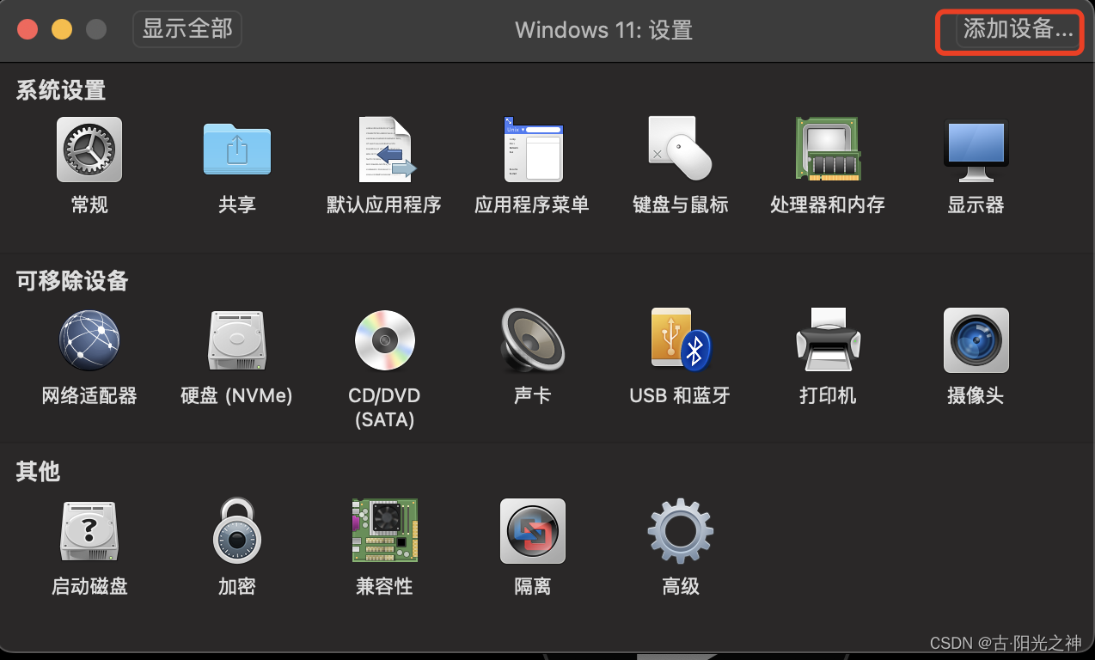
Task: Click the 添加设备... add device button
Action: coord(1018,29)
